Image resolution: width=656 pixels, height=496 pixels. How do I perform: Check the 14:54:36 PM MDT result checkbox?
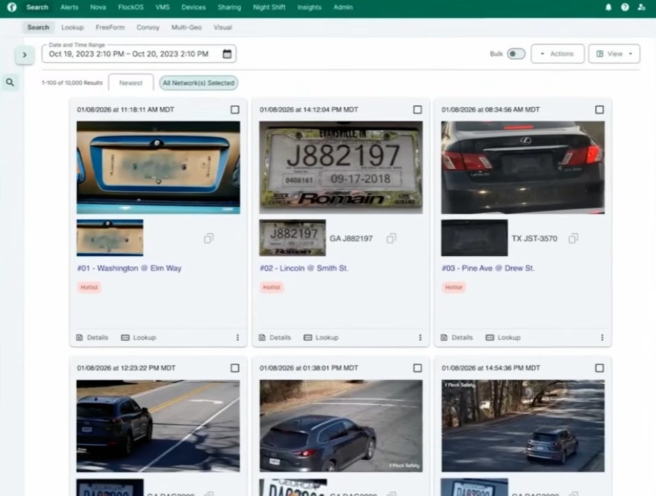click(x=600, y=368)
